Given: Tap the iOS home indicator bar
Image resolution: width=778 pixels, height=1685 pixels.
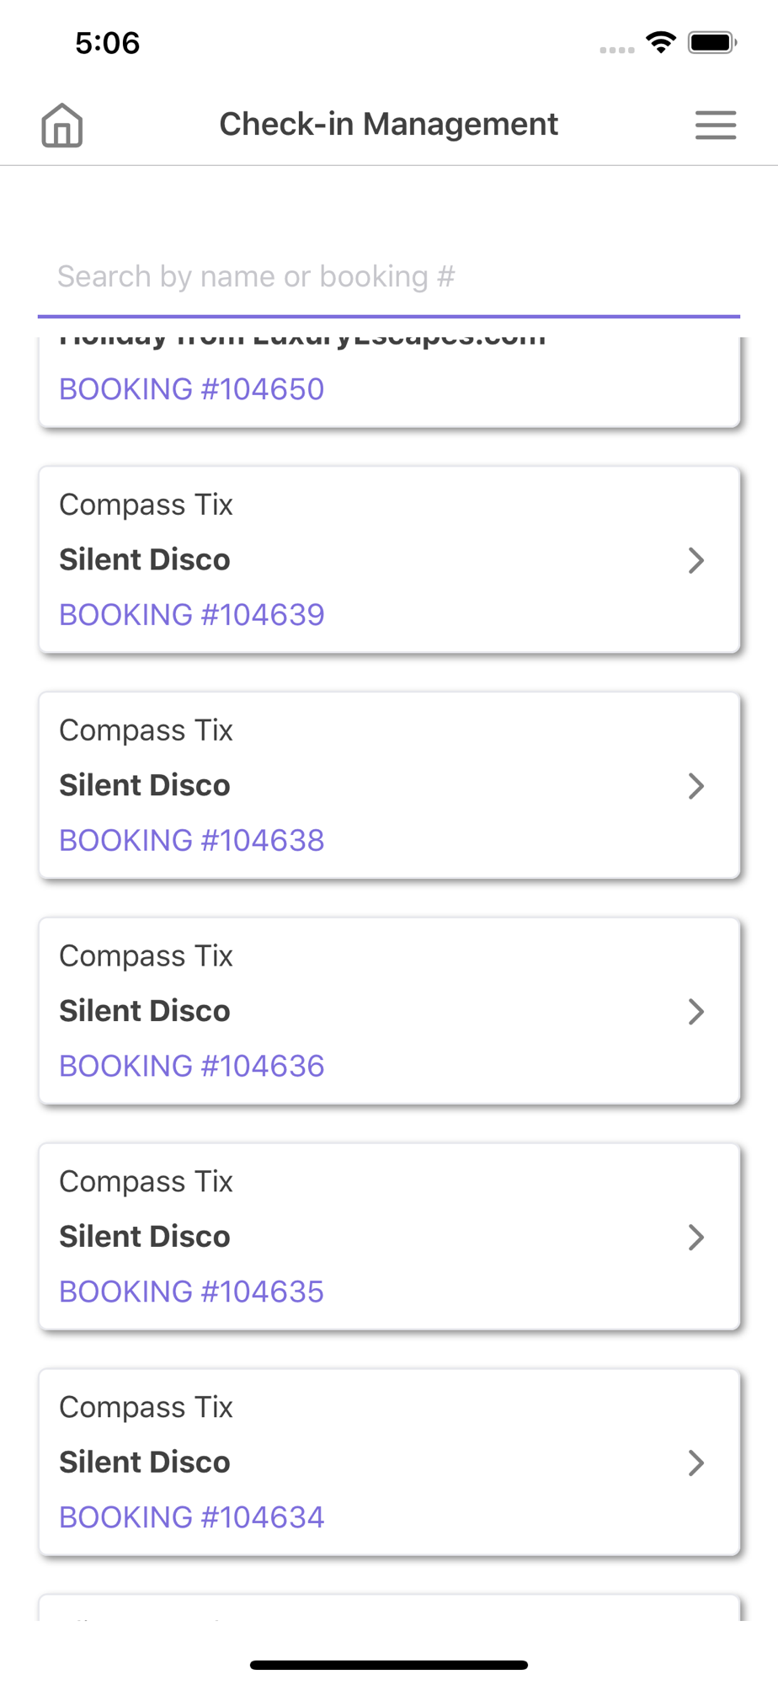Looking at the screenshot, I should tap(388, 1665).
